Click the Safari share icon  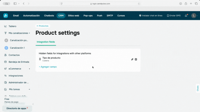[186, 4]
